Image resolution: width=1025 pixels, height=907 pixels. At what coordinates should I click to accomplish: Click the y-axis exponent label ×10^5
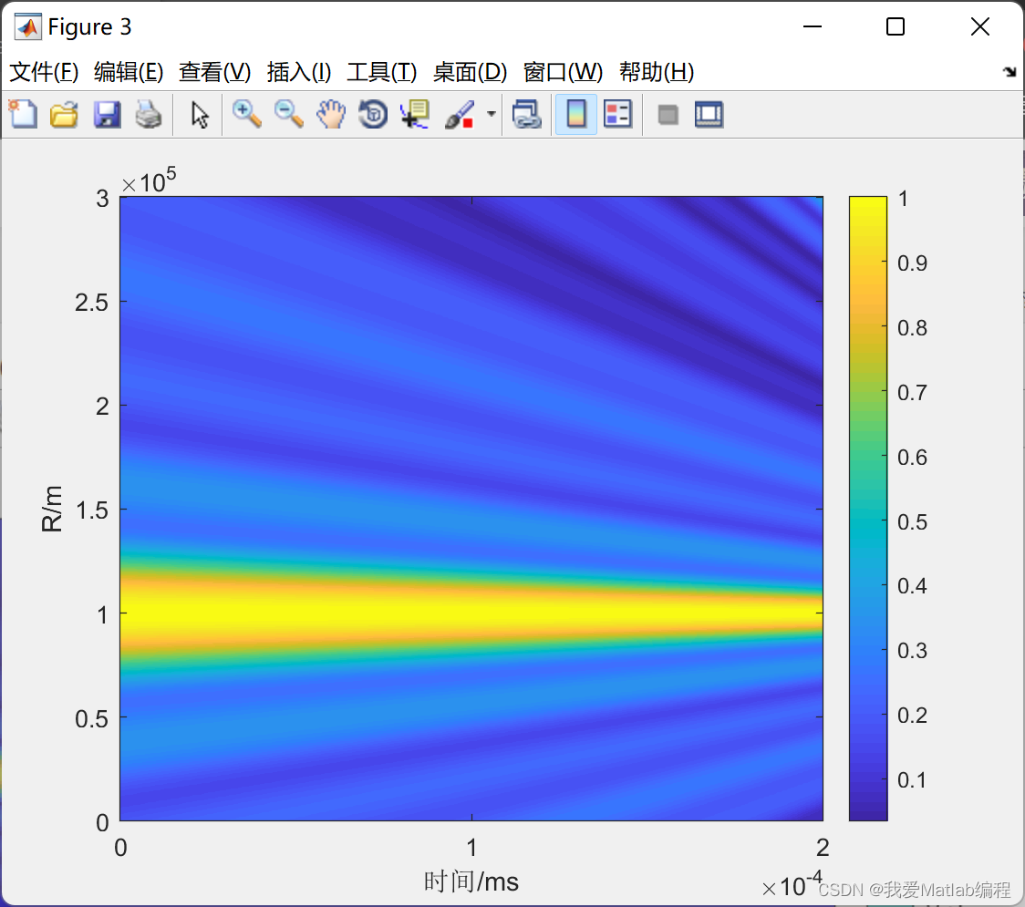(x=149, y=181)
